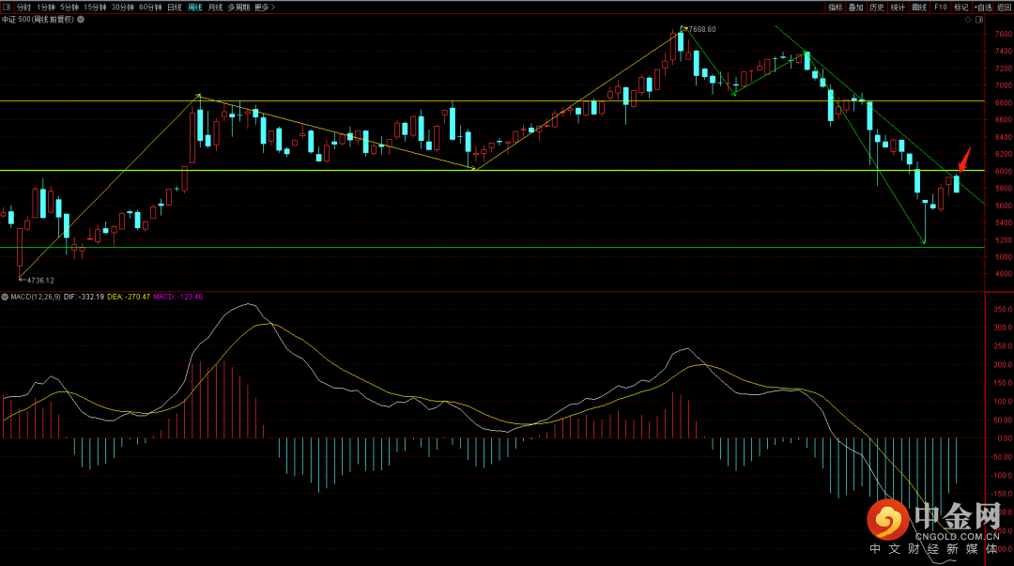Click the 7688.60 peak price label
The width and height of the screenshot is (1014, 566).
coord(700,29)
